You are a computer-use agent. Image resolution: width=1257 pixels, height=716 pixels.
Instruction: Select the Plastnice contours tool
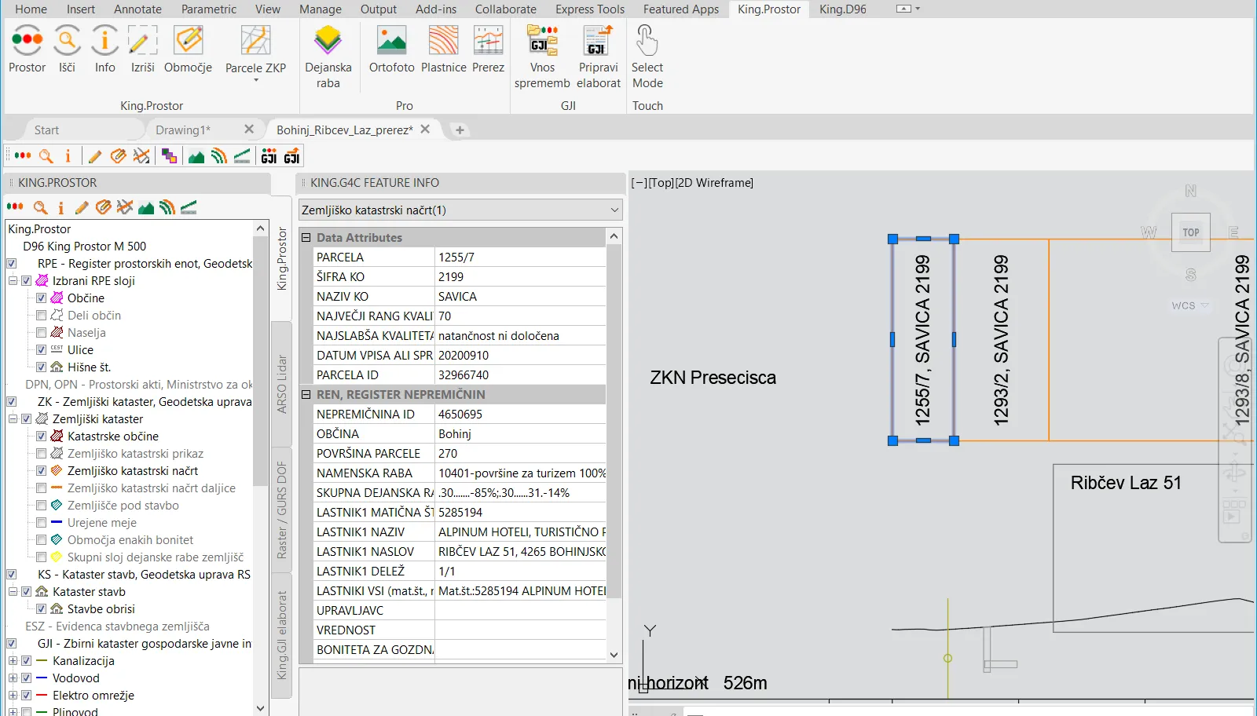click(443, 41)
